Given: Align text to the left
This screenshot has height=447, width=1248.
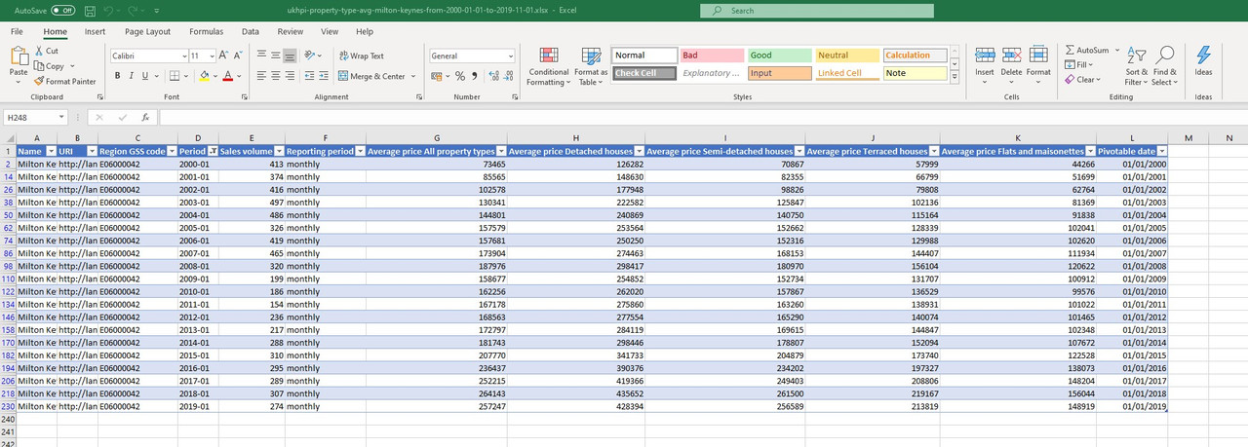Looking at the screenshot, I should [x=262, y=75].
